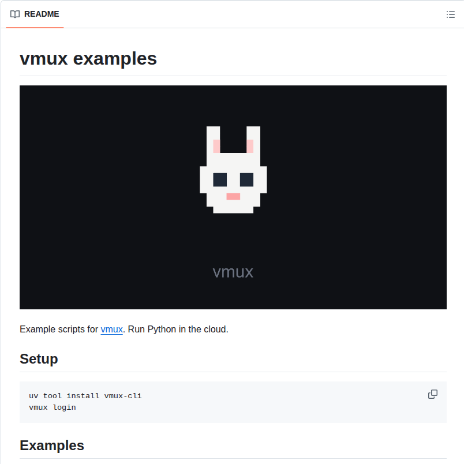Image resolution: width=464 pixels, height=464 pixels.
Task: Click the vmux rabbit banner image
Action: point(233,196)
